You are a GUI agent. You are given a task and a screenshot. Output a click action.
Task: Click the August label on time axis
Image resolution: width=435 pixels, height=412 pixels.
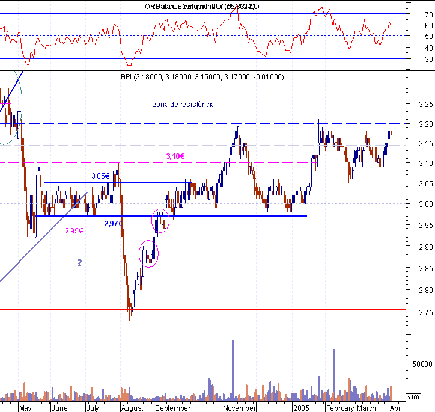(x=132, y=408)
